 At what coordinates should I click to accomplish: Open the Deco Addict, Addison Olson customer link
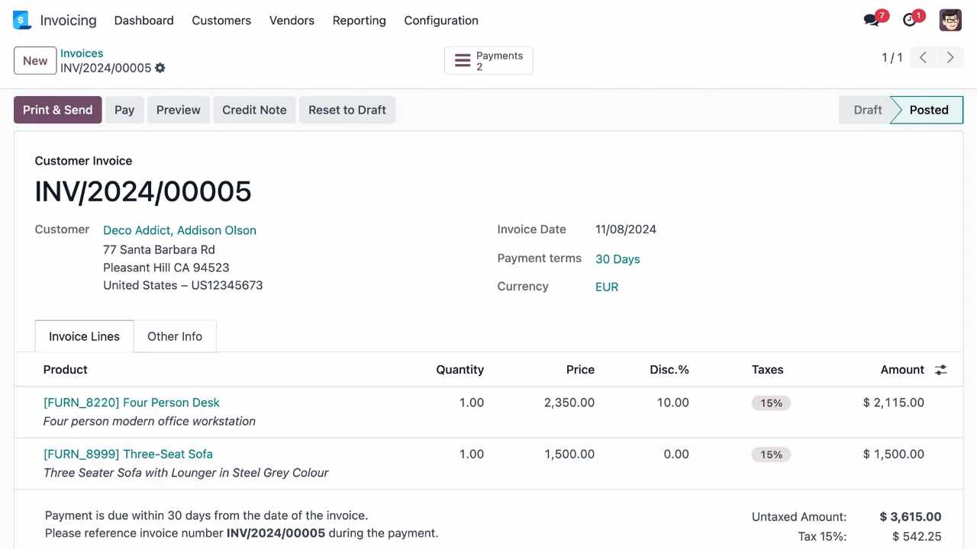(x=179, y=230)
